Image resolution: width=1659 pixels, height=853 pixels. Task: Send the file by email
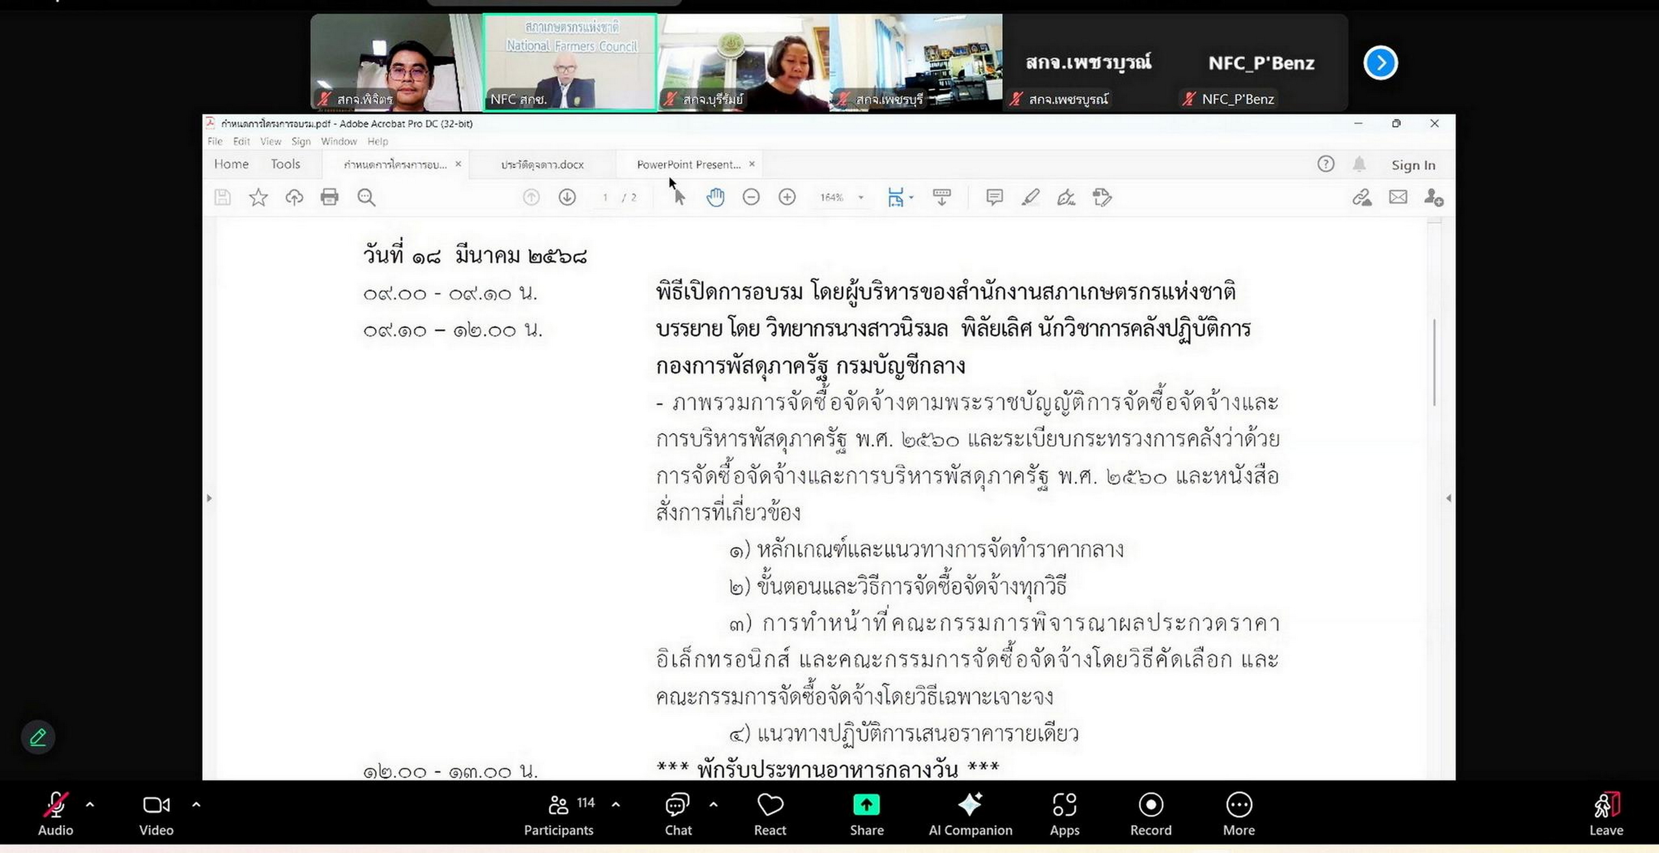tap(1398, 197)
